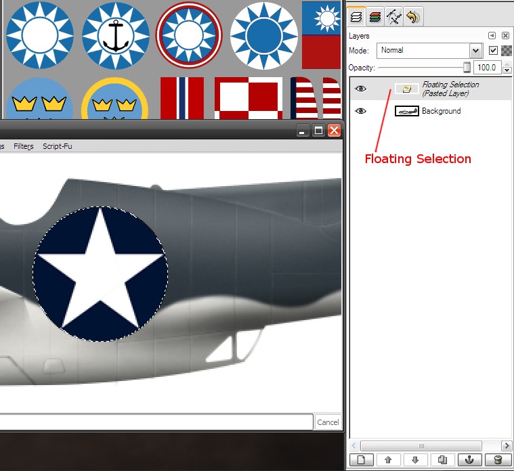
Task: Click the white star roundel on the aircraft
Action: point(100,274)
